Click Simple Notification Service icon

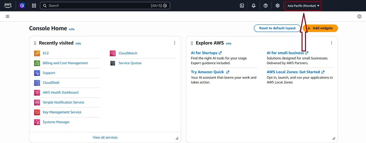coord(37,102)
